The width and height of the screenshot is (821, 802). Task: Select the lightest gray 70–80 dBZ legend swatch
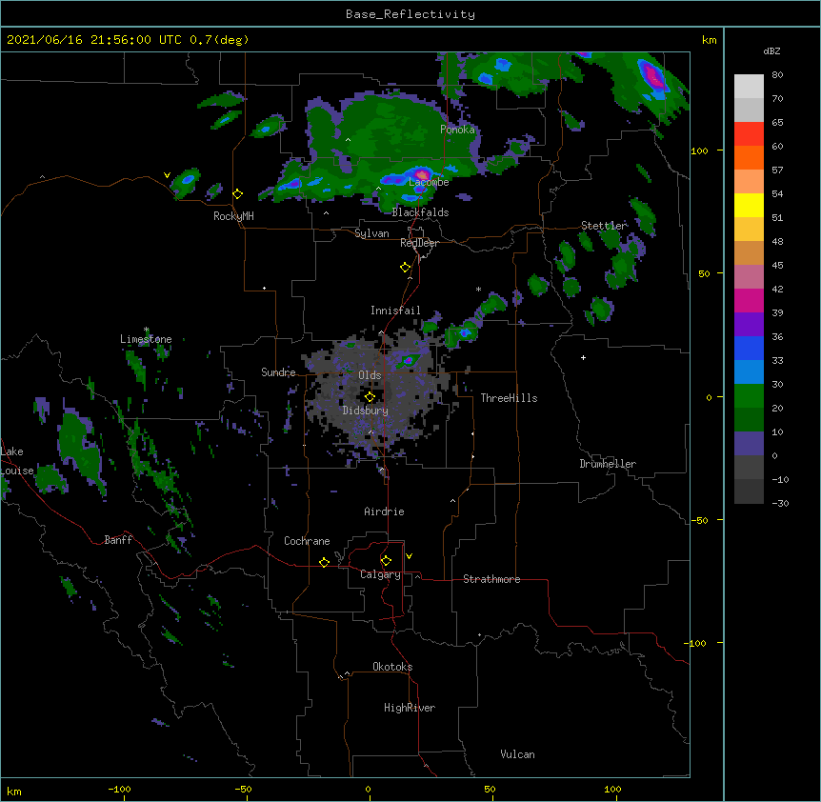click(x=749, y=87)
